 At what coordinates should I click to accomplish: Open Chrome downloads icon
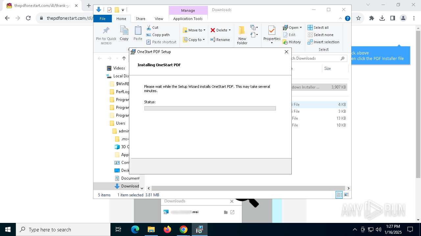click(382, 18)
